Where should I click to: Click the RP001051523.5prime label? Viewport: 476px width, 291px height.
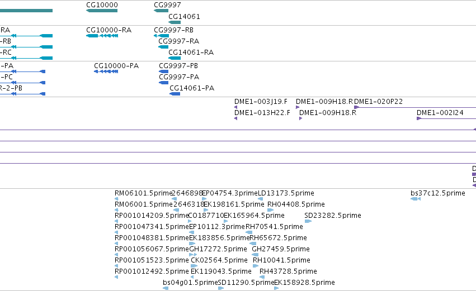click(152, 260)
